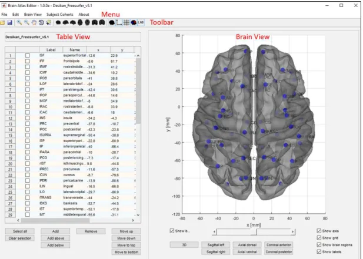This screenshot has width=363, height=259.
Task: Click the table's scroll up arrow
Action: click(x=138, y=56)
